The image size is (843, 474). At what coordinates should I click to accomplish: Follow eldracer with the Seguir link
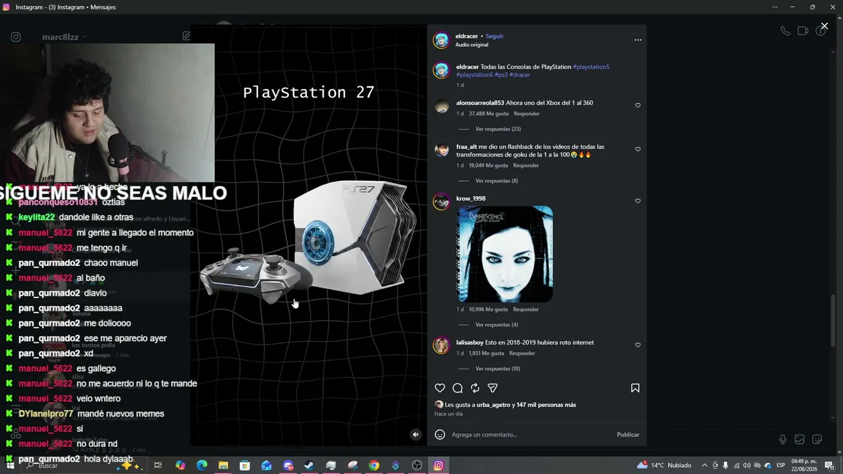[495, 36]
